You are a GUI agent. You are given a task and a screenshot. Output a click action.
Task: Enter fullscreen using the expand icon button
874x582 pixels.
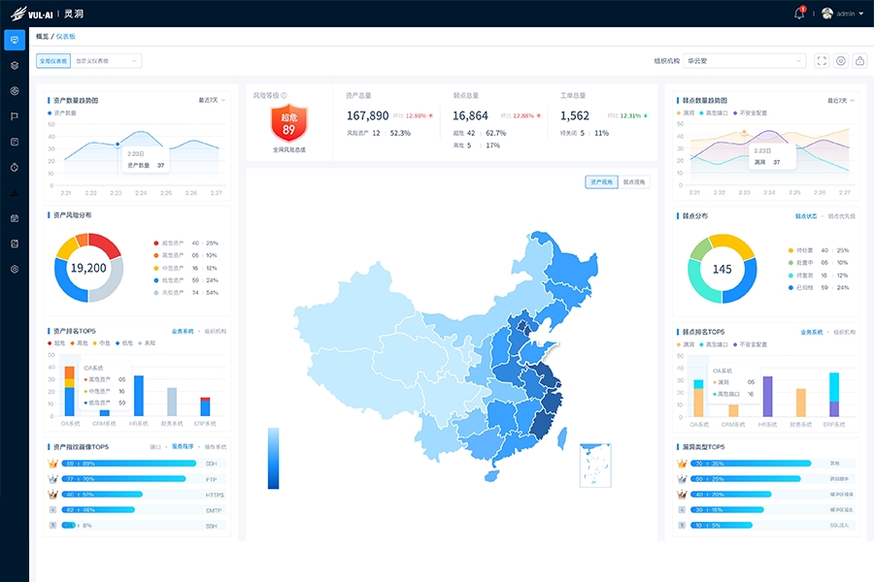(x=822, y=61)
